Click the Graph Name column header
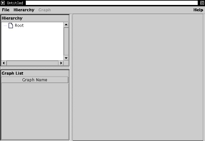 click(x=35, y=80)
